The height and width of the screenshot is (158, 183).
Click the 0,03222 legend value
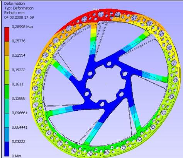[x=19, y=141]
